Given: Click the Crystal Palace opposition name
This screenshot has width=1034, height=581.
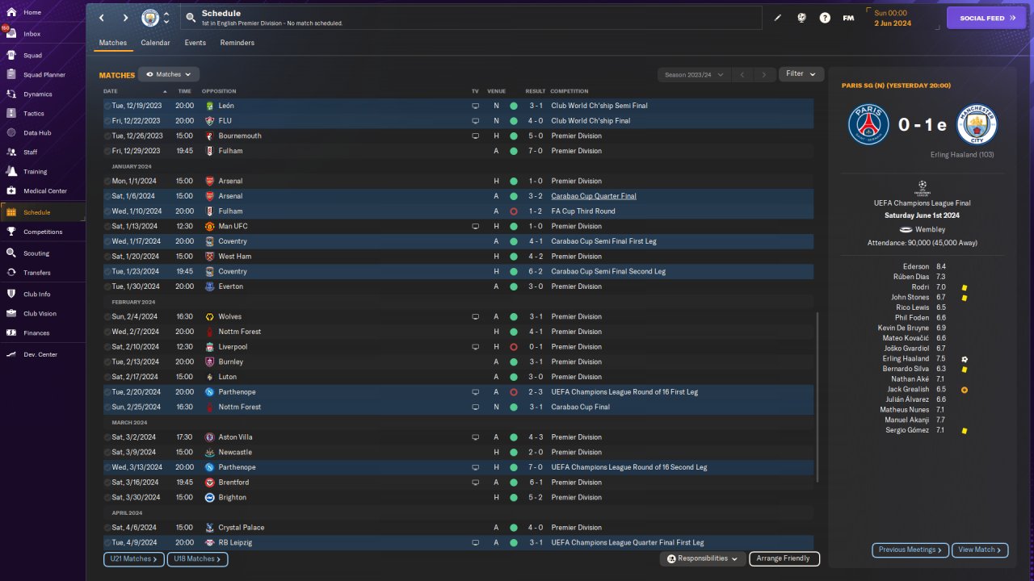Looking at the screenshot, I should 242,528.
